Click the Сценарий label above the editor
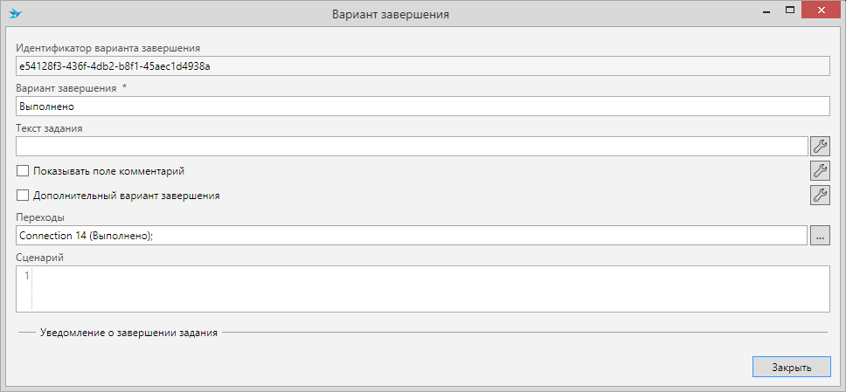 (40, 258)
